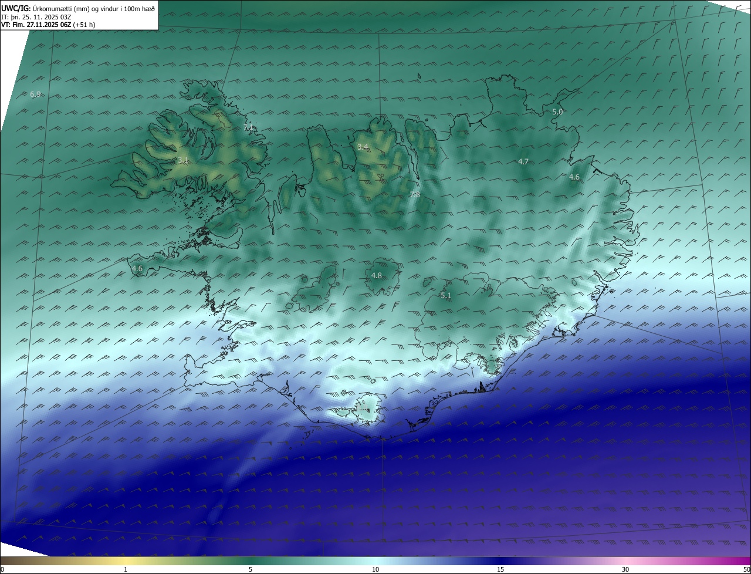Screen dimensions: 751x574
Task: Click the "0" tick on the color scale
Action: (2, 569)
